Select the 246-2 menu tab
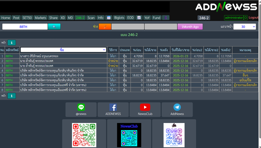261x148 pixels. (x=80, y=18)
